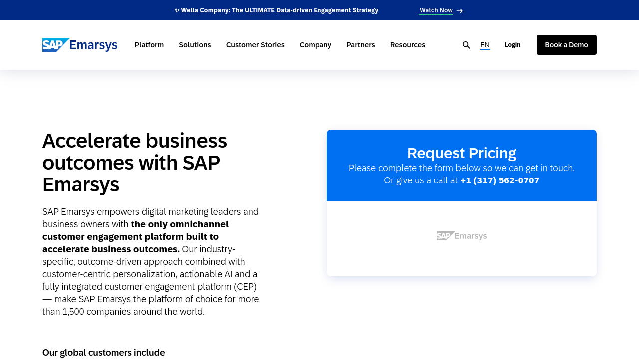Click the gray Emarsys logo in form area
Viewport: 639px width, 359px height.
[461, 236]
